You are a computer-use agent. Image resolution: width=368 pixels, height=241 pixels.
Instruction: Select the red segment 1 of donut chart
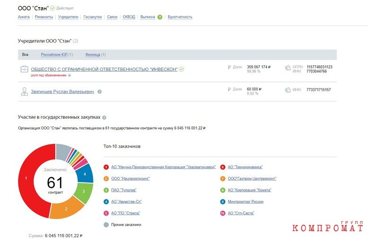coord(26,178)
